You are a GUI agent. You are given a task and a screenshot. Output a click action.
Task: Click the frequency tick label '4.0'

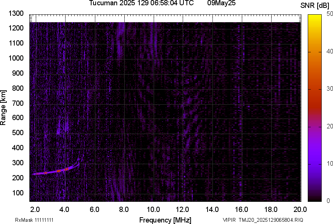(64, 210)
